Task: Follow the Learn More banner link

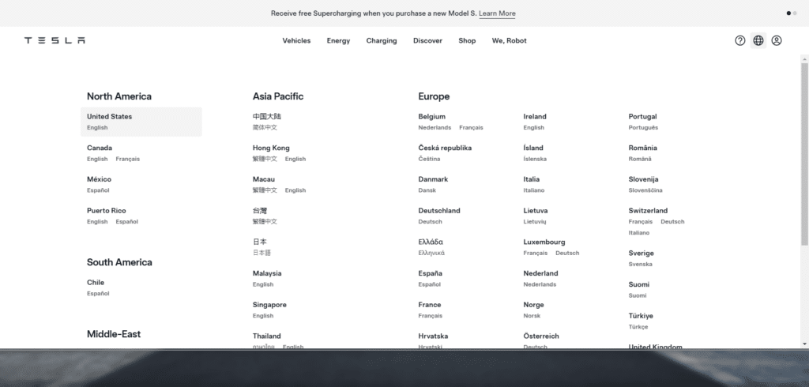Action: click(x=497, y=13)
